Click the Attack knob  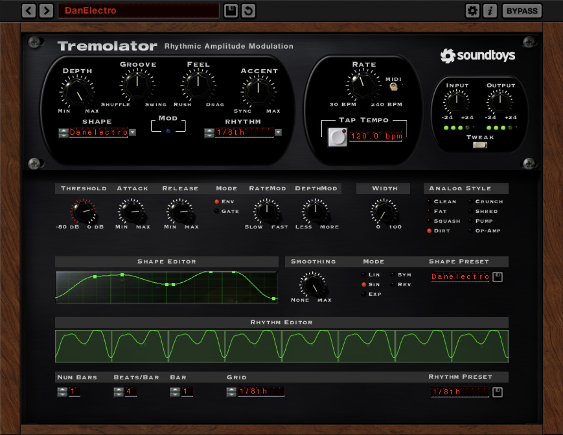pyautogui.click(x=131, y=211)
